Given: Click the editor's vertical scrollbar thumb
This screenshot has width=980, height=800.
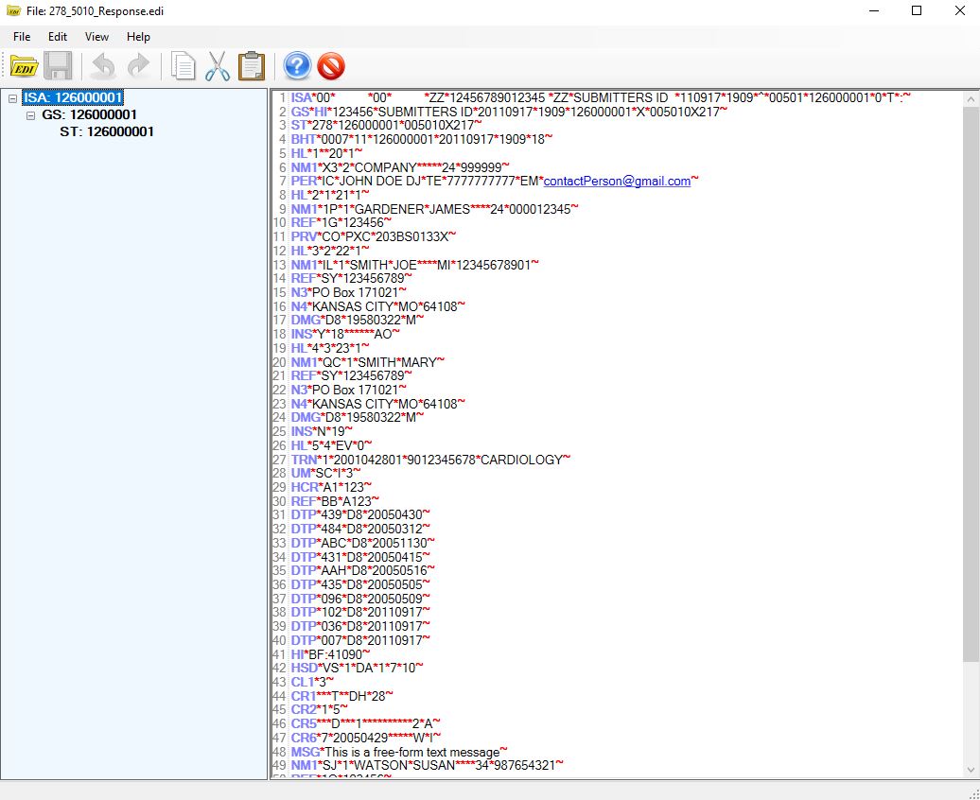Looking at the screenshot, I should tap(971, 384).
